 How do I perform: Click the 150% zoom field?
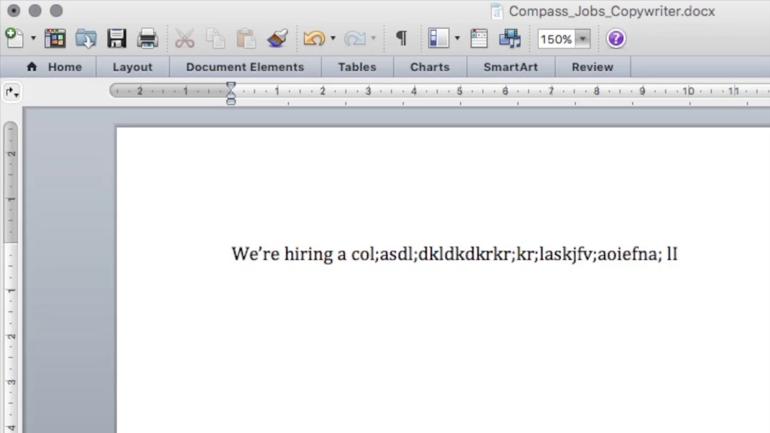[x=556, y=39]
